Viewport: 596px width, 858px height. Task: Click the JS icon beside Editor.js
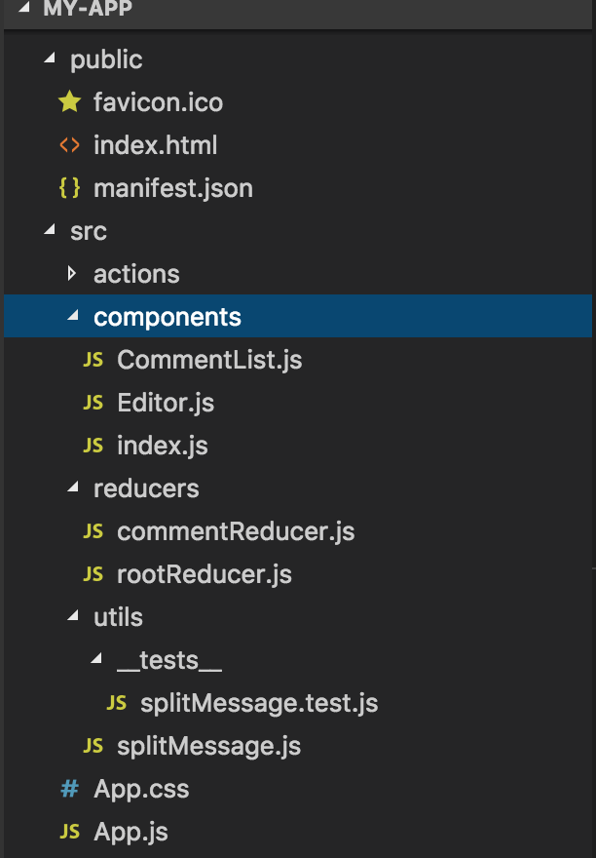93,403
